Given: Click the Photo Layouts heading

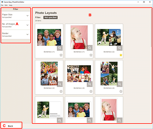Looking at the screenshot, I should 46,13.
